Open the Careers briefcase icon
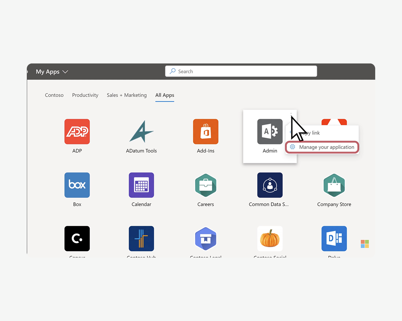 click(x=206, y=185)
